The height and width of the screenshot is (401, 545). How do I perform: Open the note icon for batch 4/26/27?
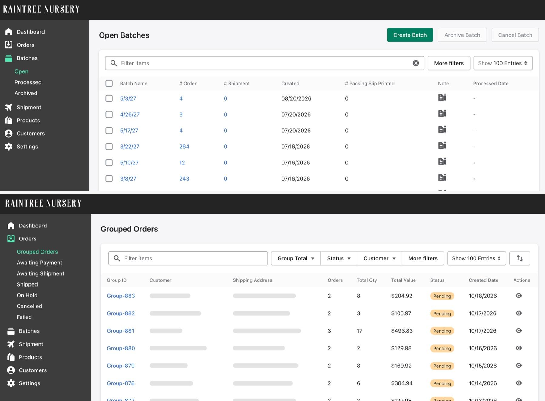point(442,114)
